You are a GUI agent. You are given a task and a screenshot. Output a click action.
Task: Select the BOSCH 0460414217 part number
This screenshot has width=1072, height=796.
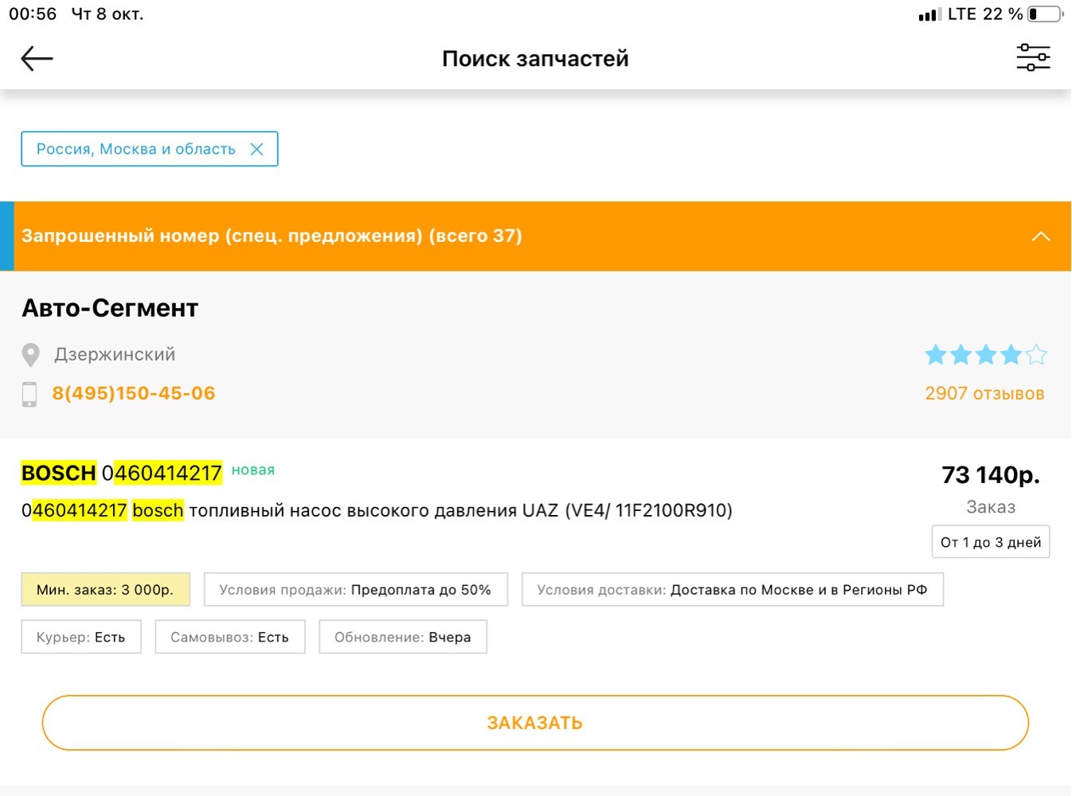tap(122, 473)
